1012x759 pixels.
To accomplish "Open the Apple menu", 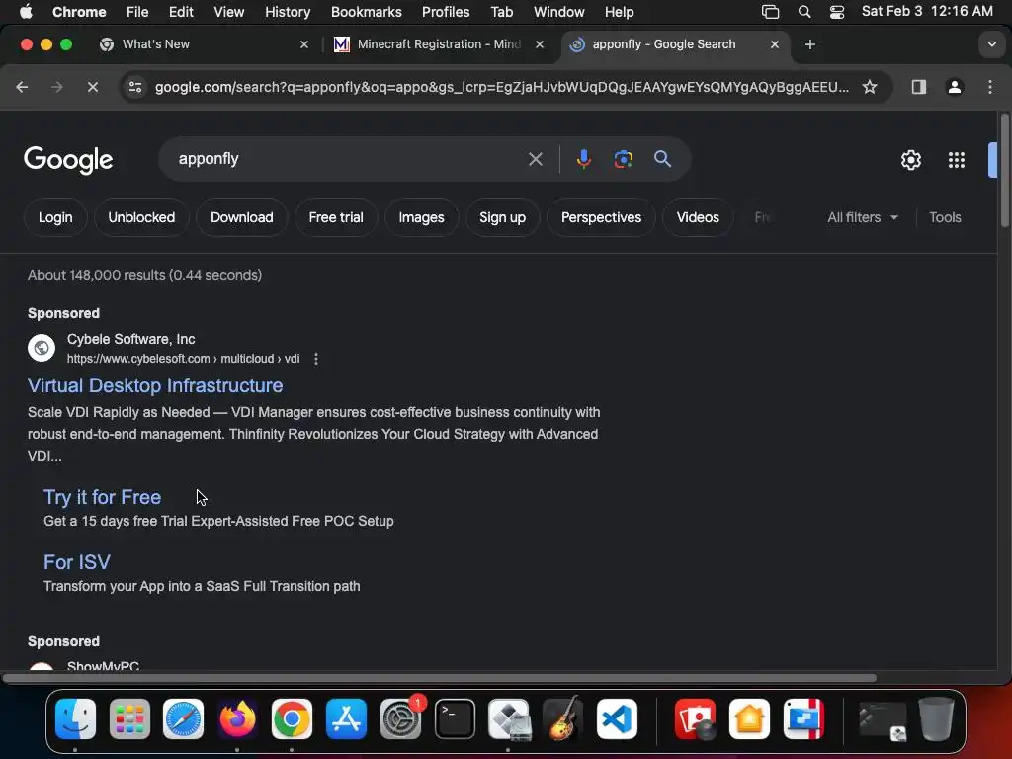I will point(26,12).
